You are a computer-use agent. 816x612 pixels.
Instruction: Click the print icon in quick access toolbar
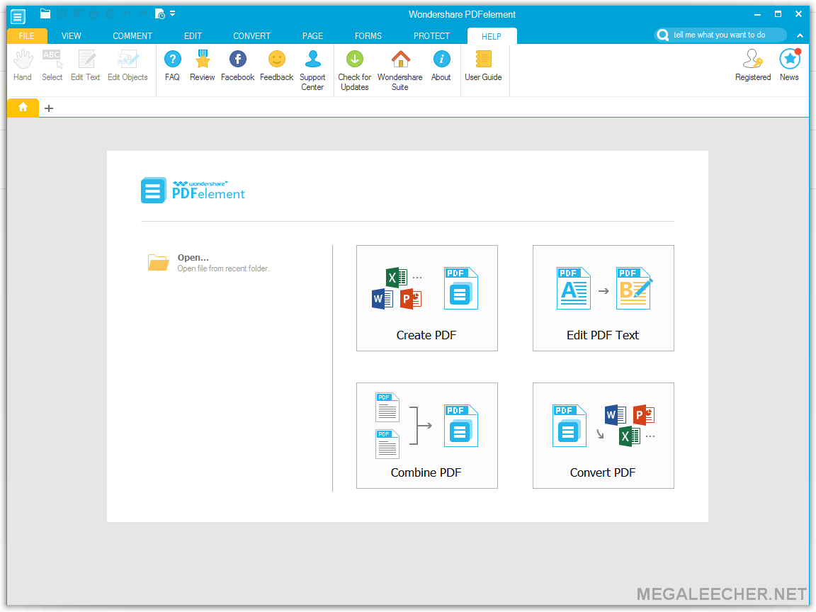pos(94,14)
